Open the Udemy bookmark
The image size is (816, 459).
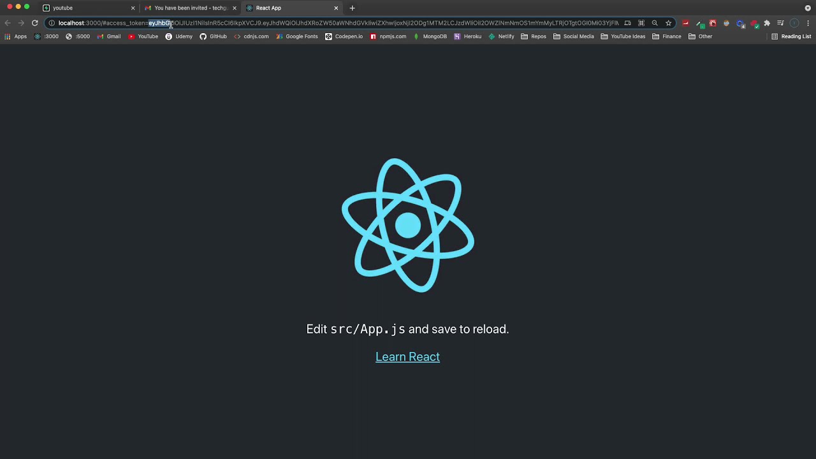(x=178, y=36)
